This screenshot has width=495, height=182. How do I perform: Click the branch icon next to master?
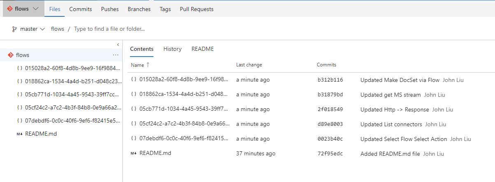point(14,29)
